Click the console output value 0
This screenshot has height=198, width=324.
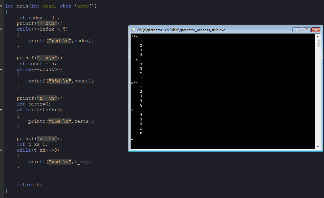coord(141,133)
